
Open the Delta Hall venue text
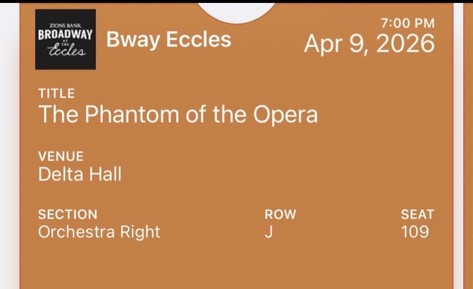point(80,174)
